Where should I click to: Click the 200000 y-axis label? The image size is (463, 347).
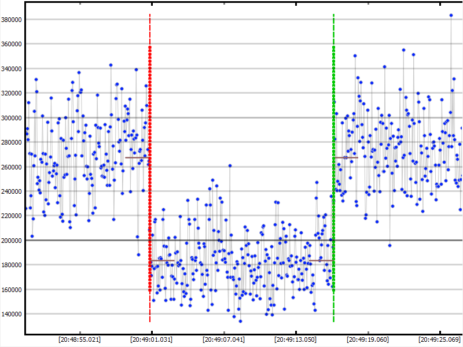[x=12, y=241]
